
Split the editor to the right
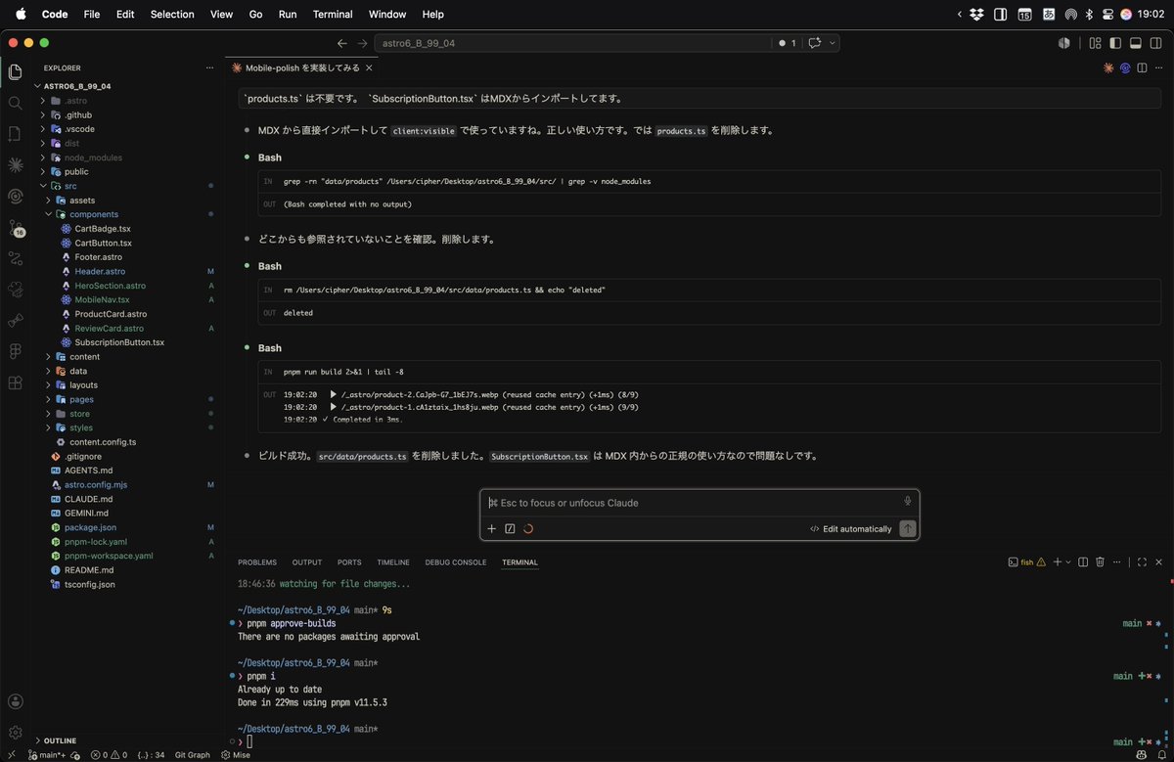[1142, 68]
